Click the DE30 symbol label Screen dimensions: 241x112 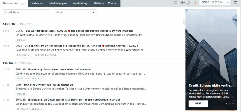click(x=19, y=85)
